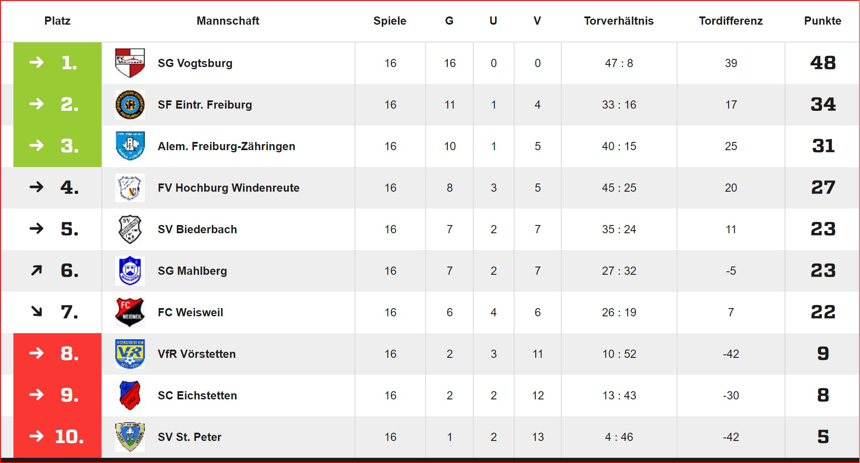
Task: Click the Alem. Freiburg-Zähringen blue crest
Action: click(x=130, y=146)
